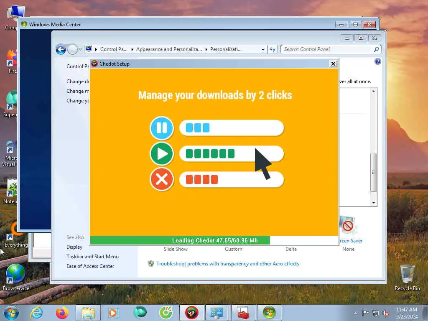Click the 'Custom' label in Personalization
Image resolution: width=428 pixels, height=321 pixels.
click(x=234, y=249)
